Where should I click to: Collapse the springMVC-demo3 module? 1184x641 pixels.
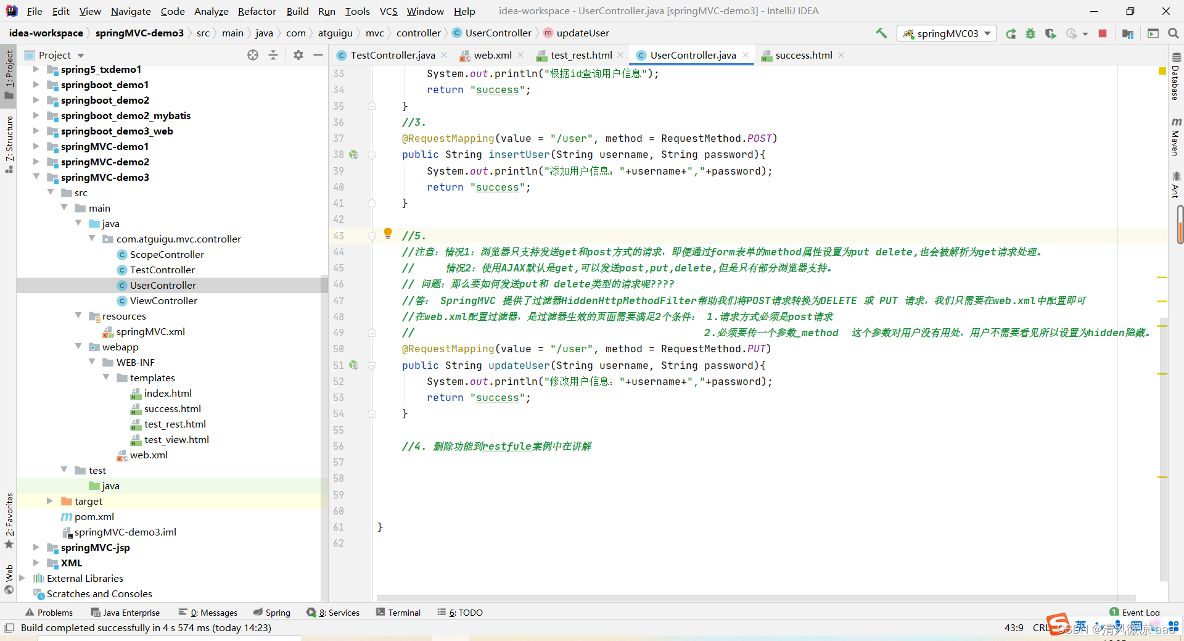pyautogui.click(x=36, y=177)
